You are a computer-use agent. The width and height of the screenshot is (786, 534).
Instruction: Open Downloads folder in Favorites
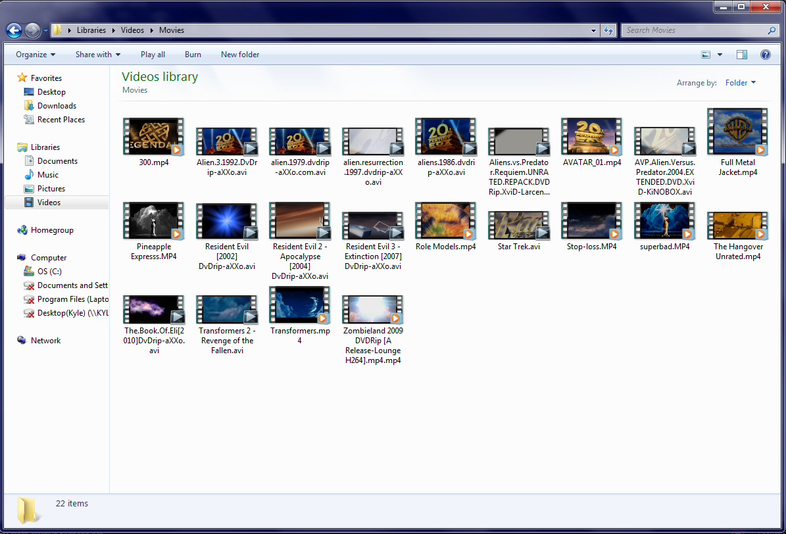pos(50,106)
